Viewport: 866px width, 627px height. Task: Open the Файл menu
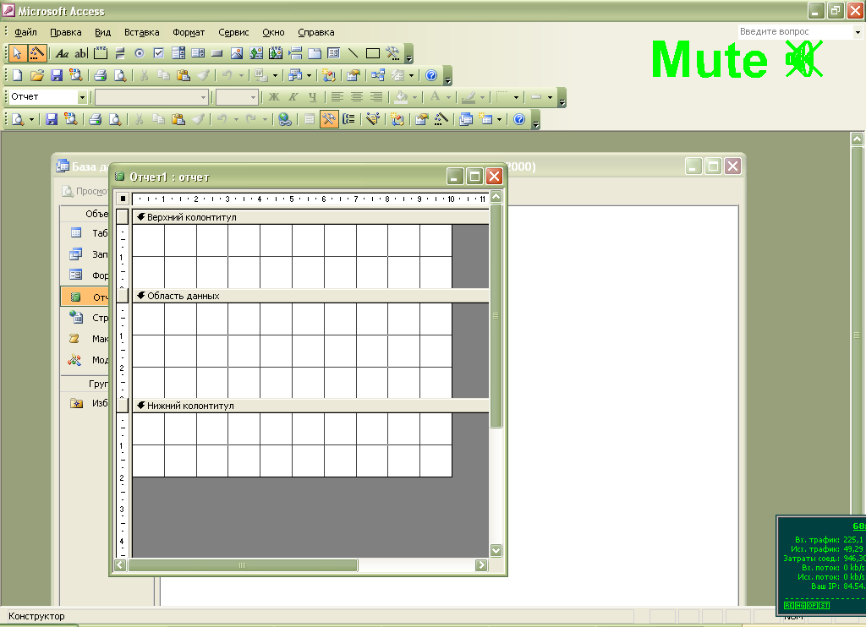[x=25, y=32]
